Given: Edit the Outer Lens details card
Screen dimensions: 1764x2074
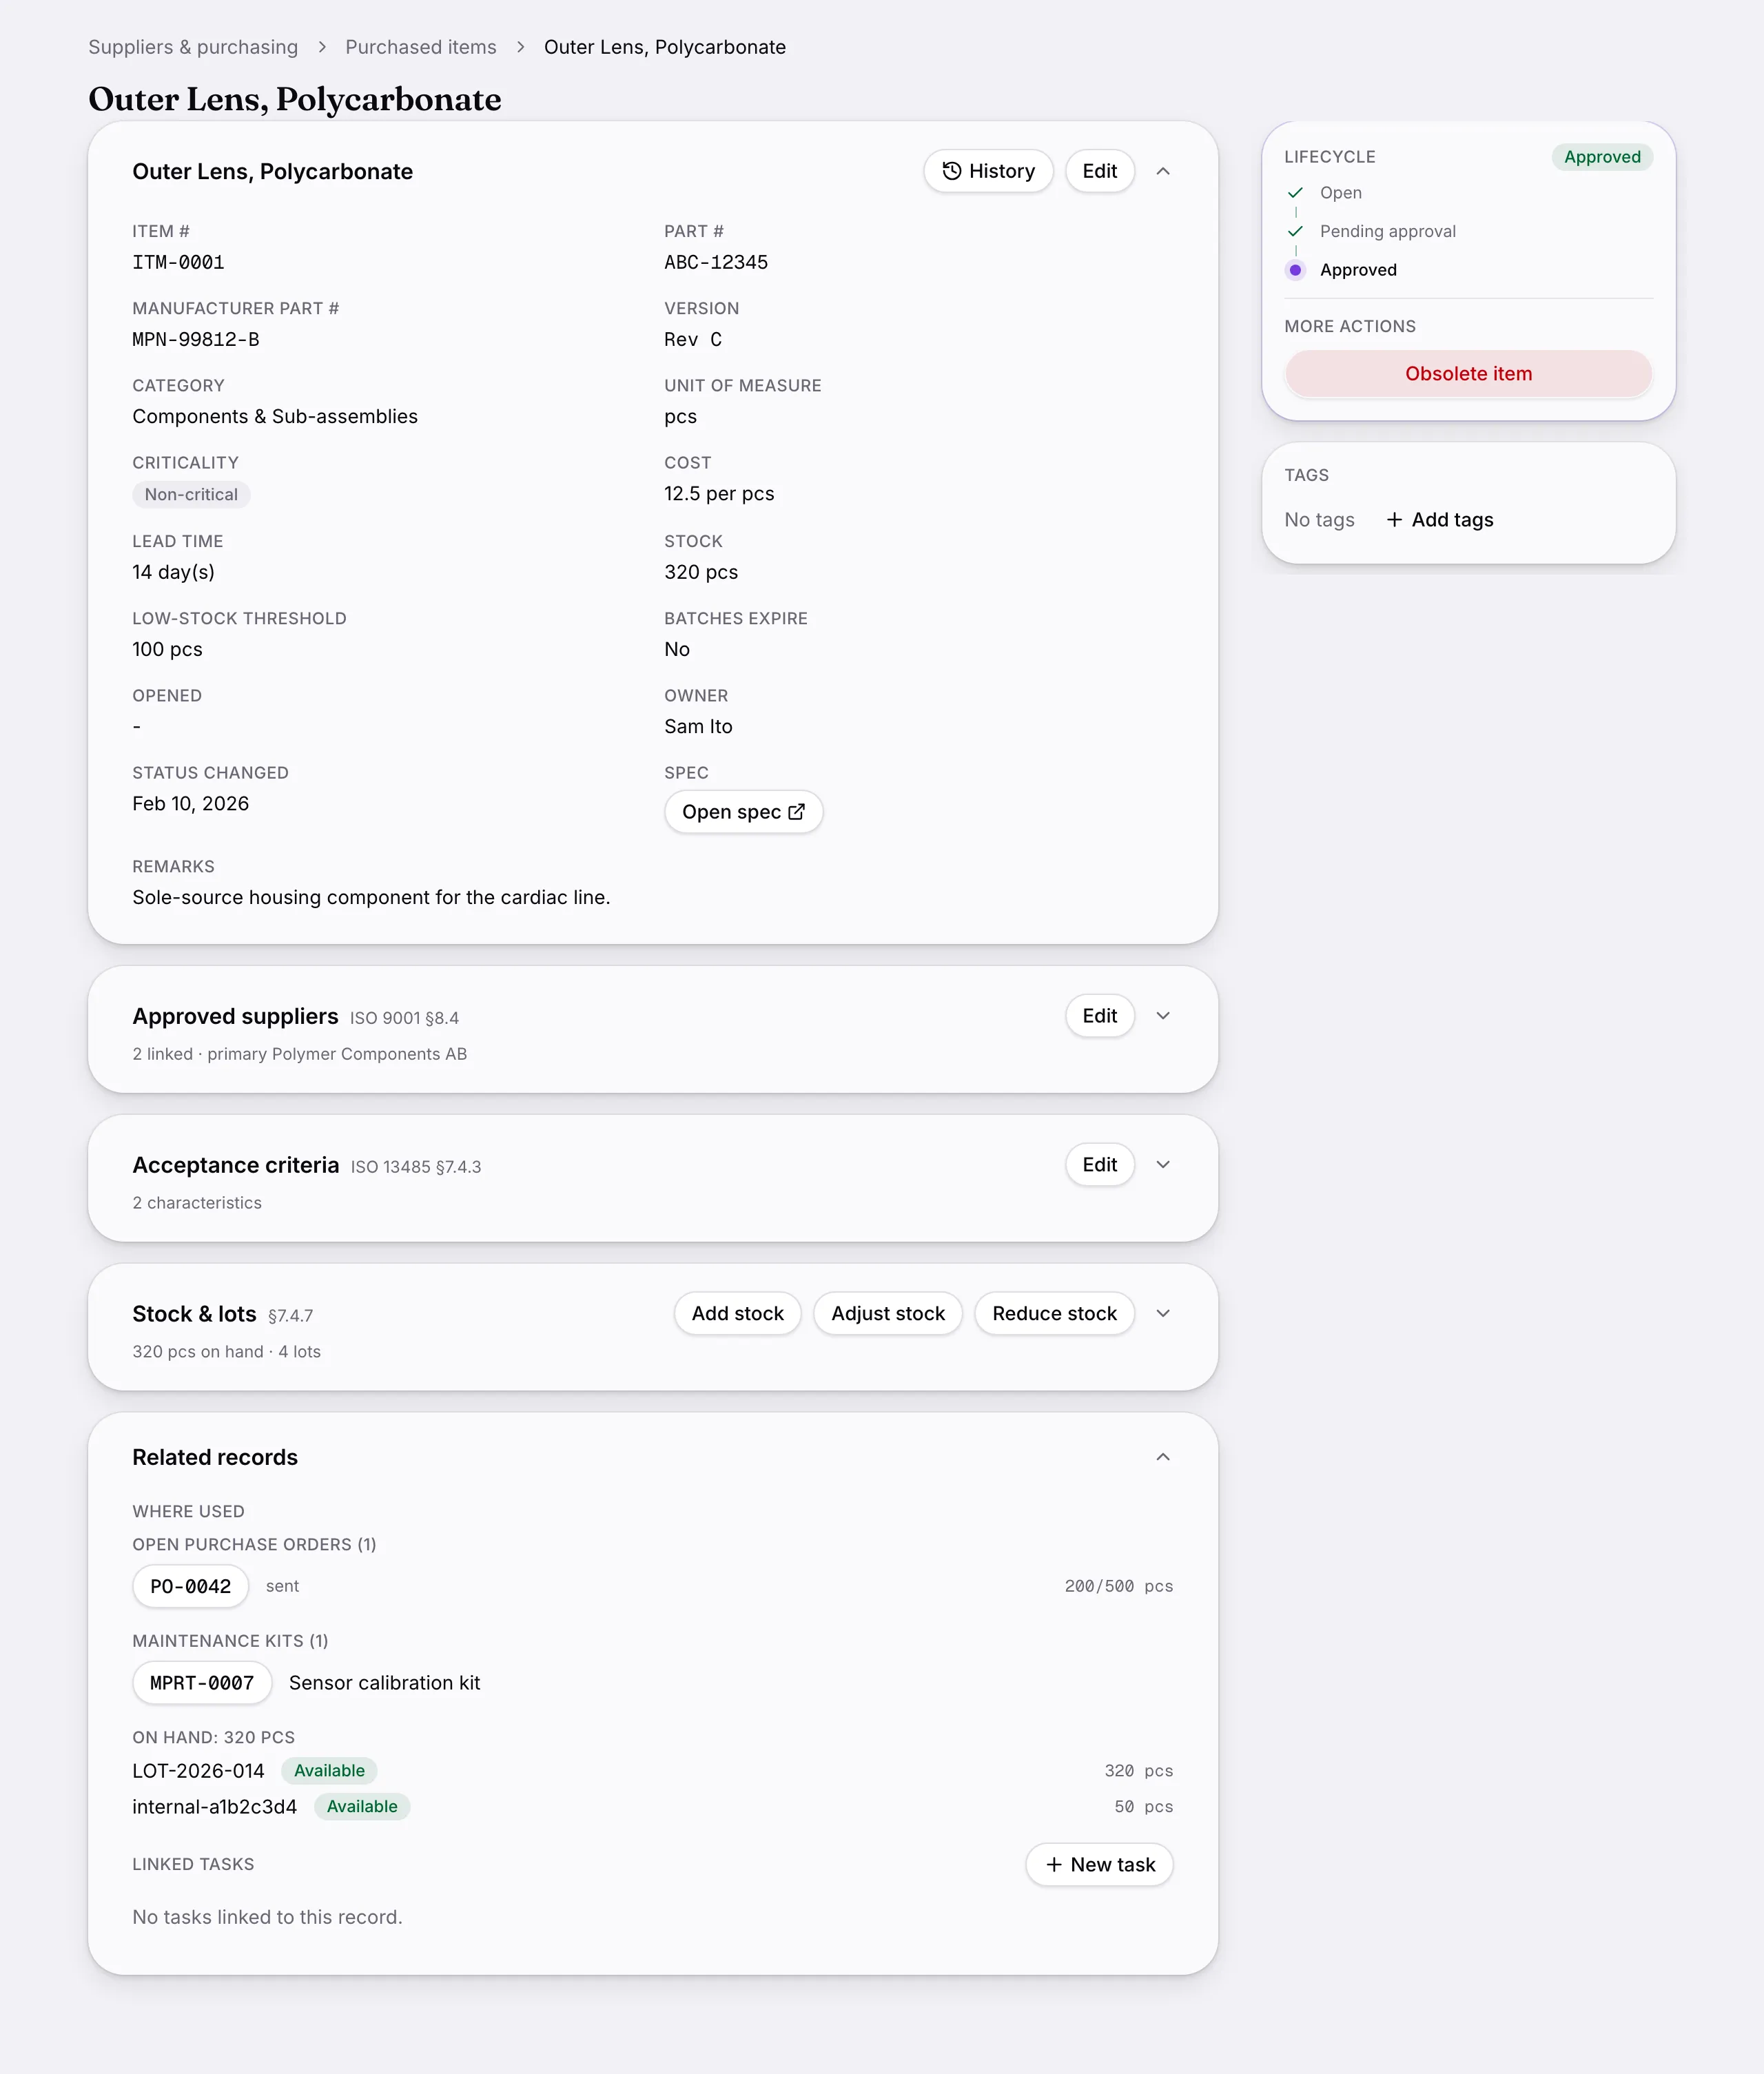Looking at the screenshot, I should click(x=1099, y=171).
